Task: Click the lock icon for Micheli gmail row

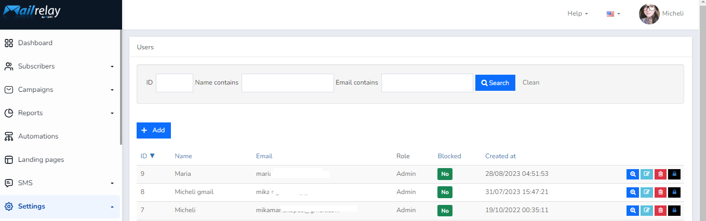Action: tap(674, 192)
